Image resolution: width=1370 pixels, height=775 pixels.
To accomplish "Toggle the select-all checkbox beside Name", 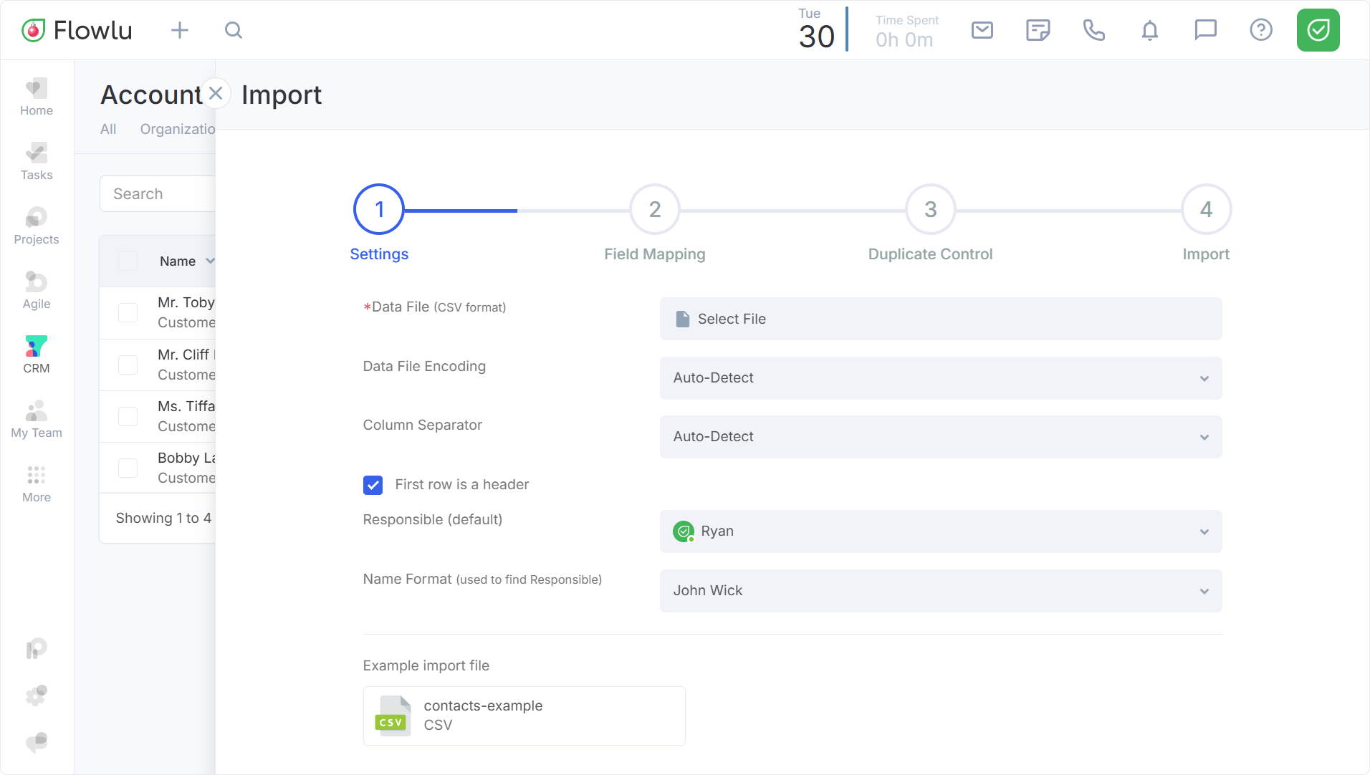I will (128, 261).
